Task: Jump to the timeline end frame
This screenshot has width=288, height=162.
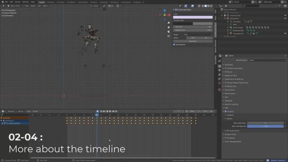Action: point(116,111)
